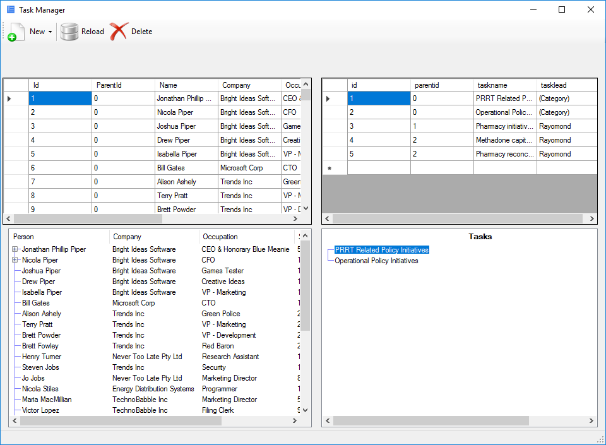Click CEO & Honorary Blue Meanie entry

click(x=246, y=249)
